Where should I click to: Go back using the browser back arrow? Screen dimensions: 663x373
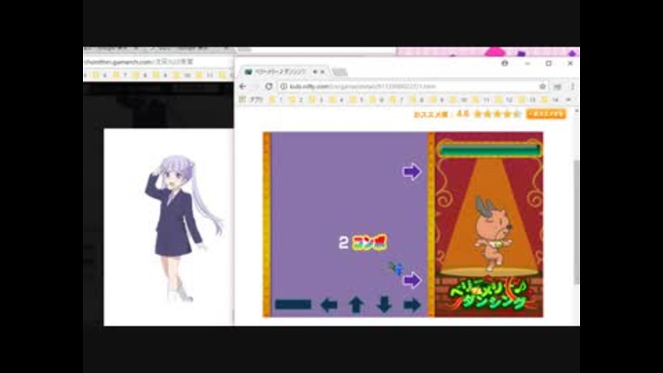point(242,86)
